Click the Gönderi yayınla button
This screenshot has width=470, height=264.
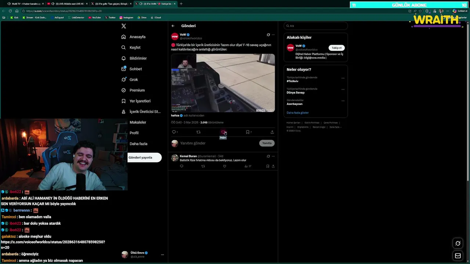[x=145, y=157]
